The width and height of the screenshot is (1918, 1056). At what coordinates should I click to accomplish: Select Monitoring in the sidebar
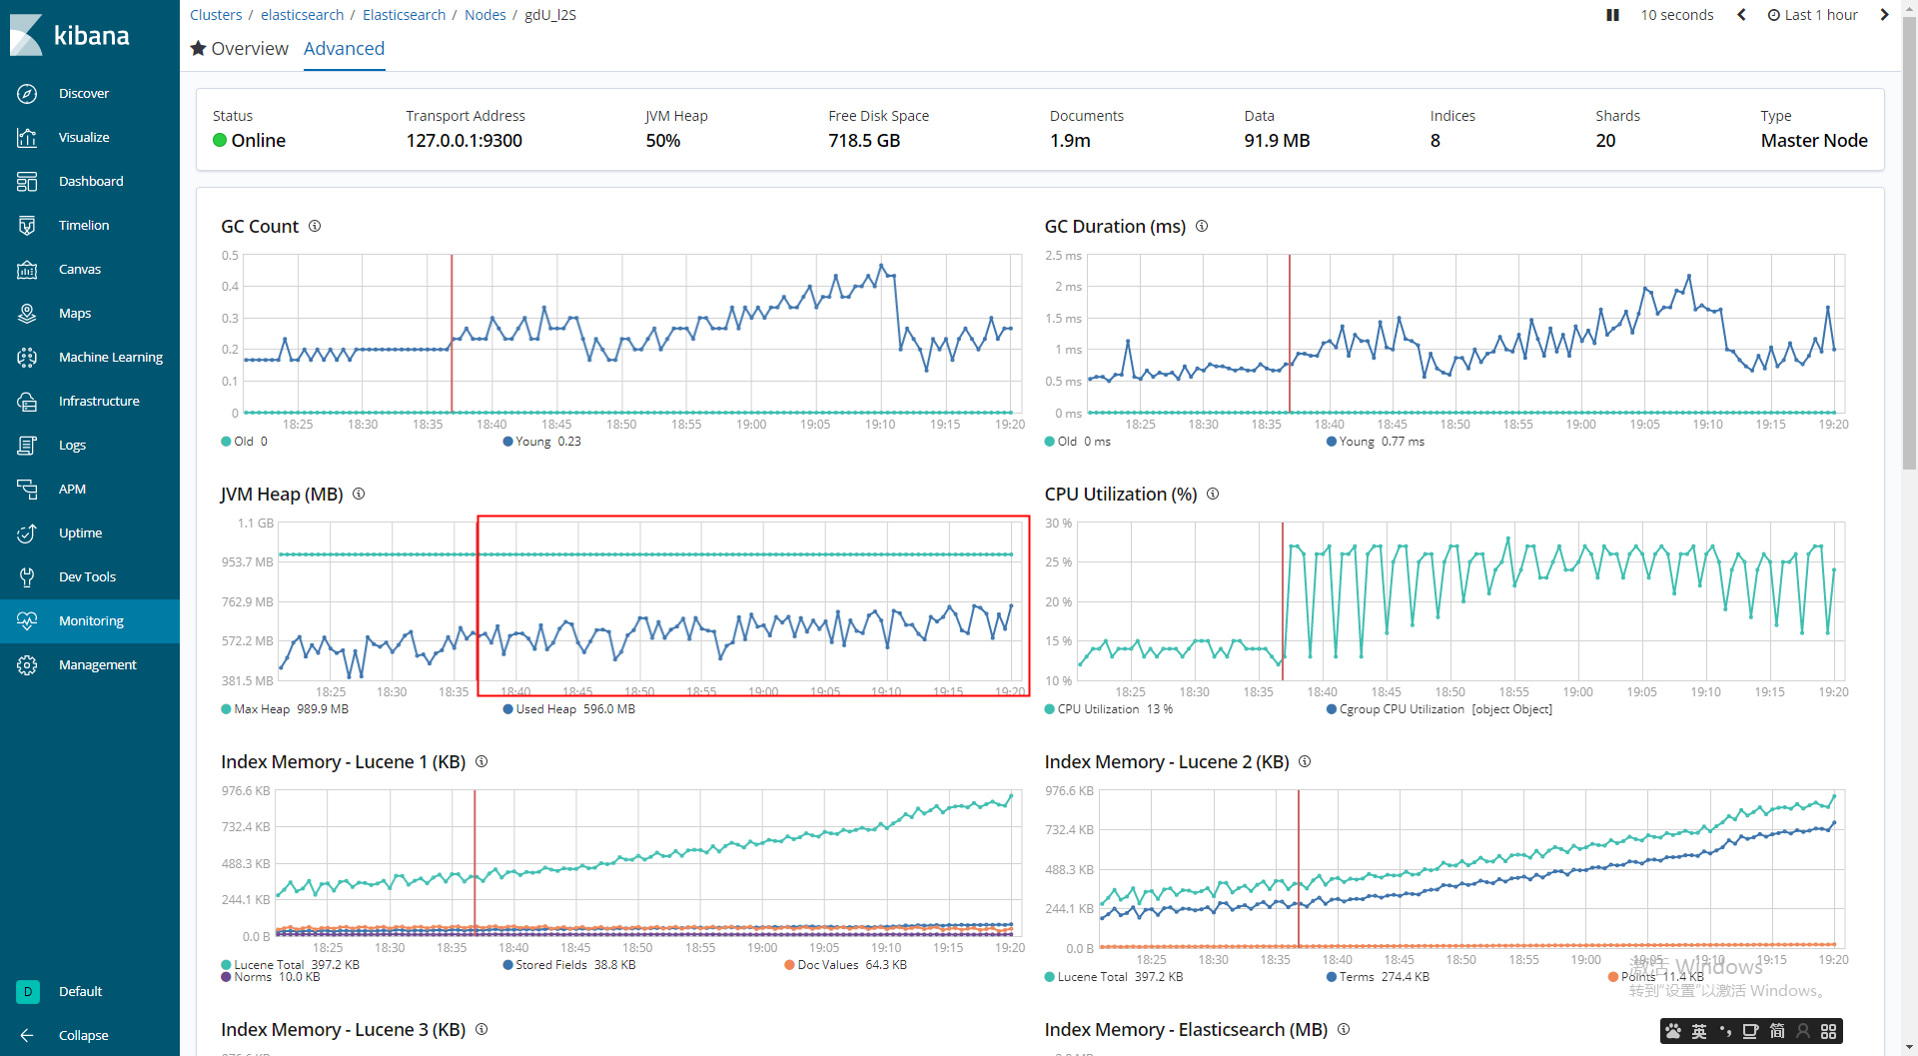tap(90, 620)
